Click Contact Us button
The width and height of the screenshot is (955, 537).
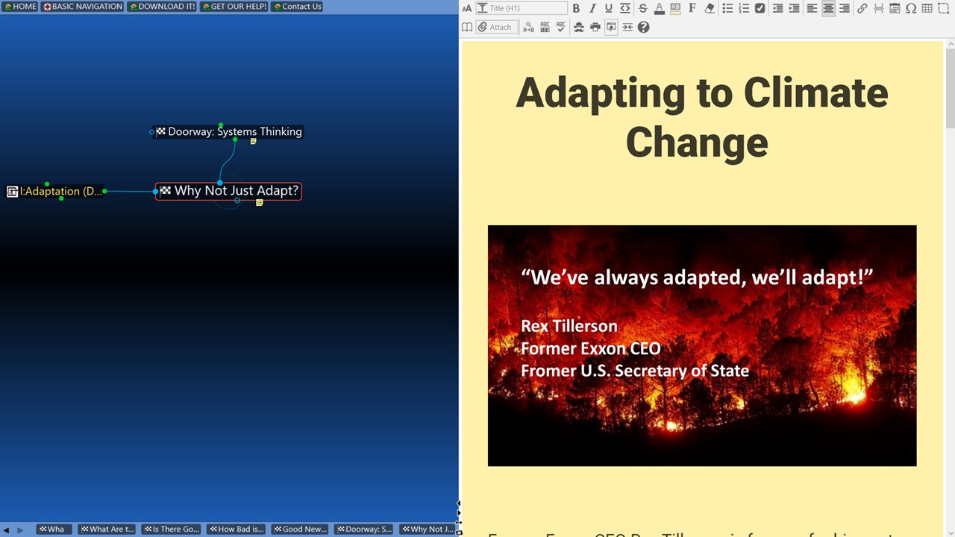tap(296, 7)
